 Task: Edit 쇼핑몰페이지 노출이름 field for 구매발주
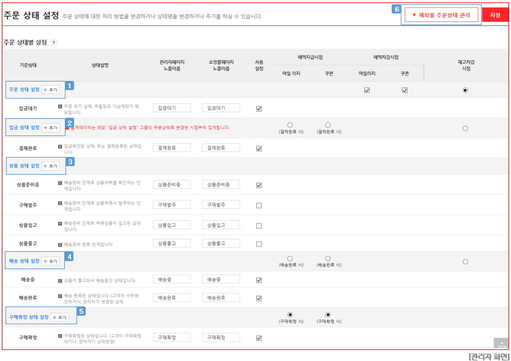[x=221, y=205]
